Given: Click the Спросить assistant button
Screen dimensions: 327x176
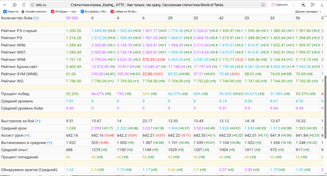Looking at the screenshot, I should pyautogui.click(x=279, y=5).
